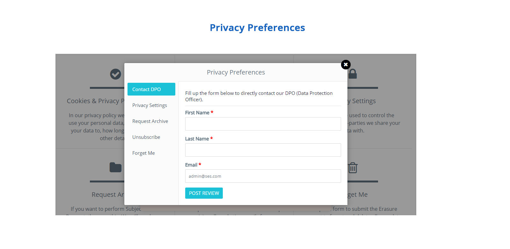
Task: Switch to Request Archive tab in modal sidebar
Action: (x=150, y=121)
